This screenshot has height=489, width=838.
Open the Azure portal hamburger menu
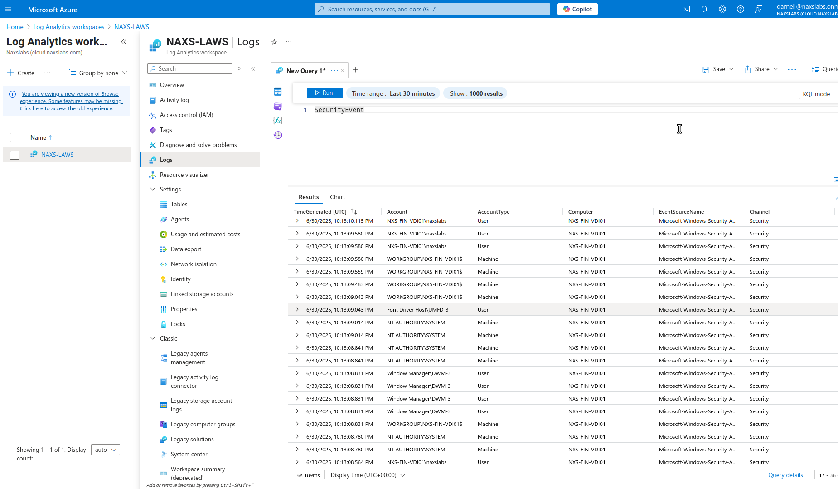[x=8, y=9]
